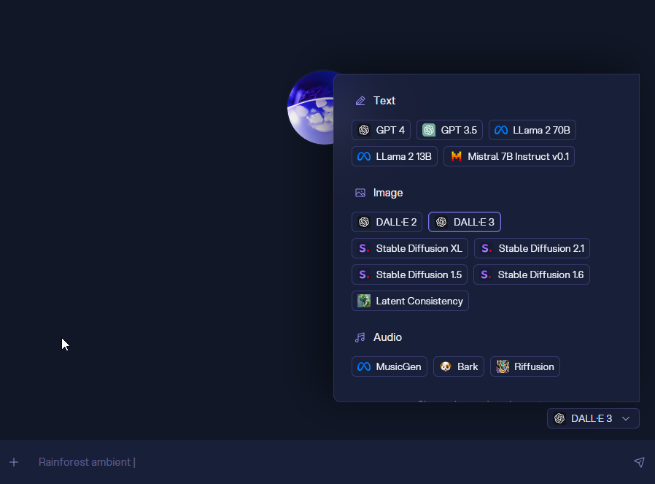Click the picture icon beside Image
This screenshot has height=484, width=655.
pos(360,193)
